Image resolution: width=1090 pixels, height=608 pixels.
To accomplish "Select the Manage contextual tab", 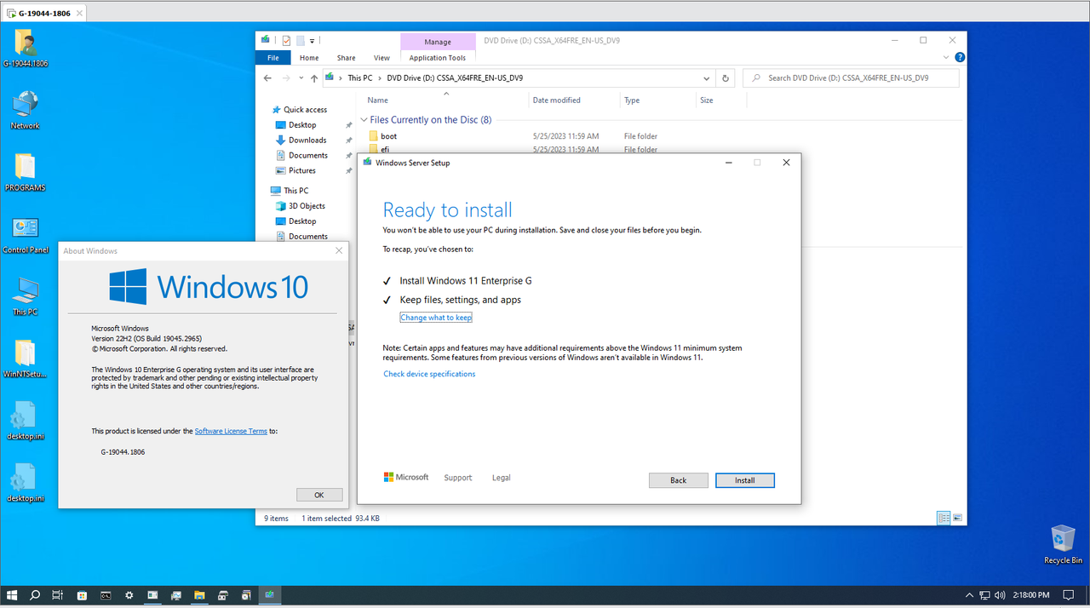I will tap(438, 41).
